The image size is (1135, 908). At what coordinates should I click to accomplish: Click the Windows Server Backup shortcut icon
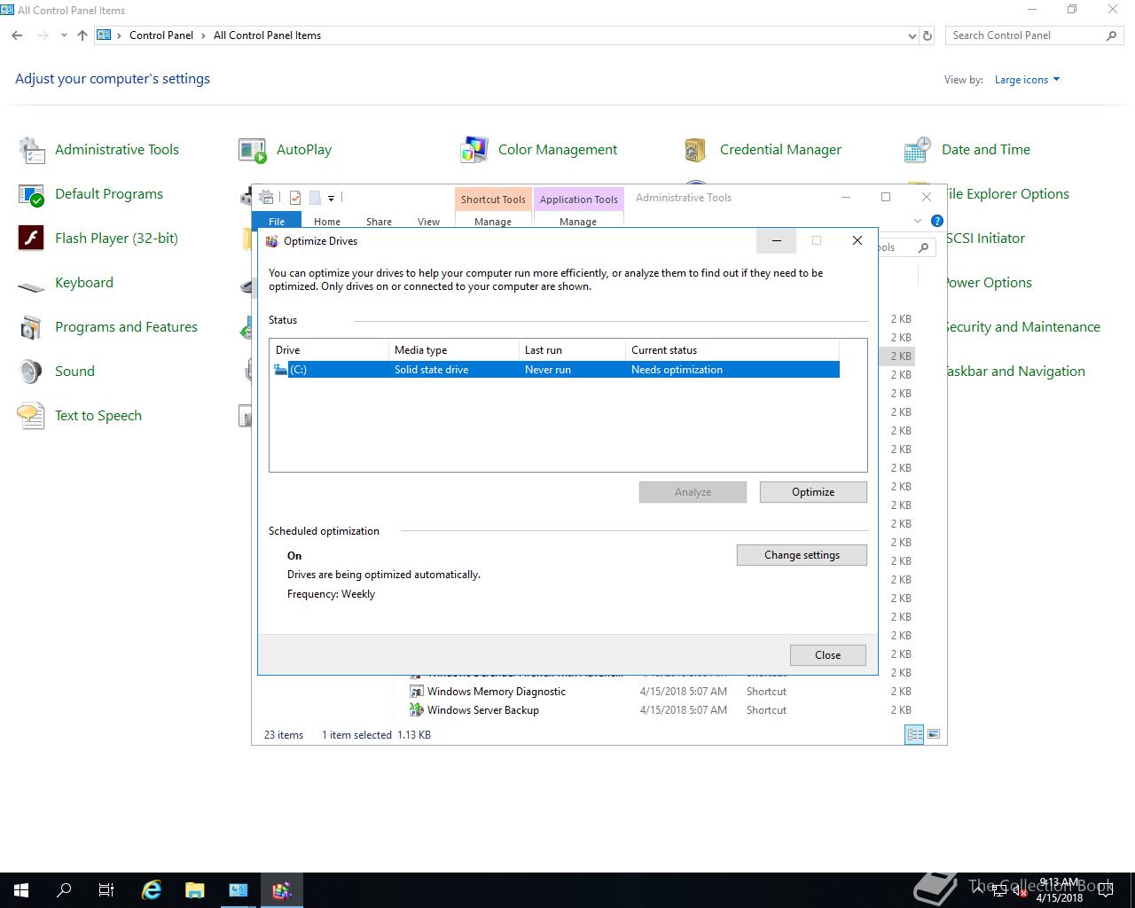click(416, 710)
